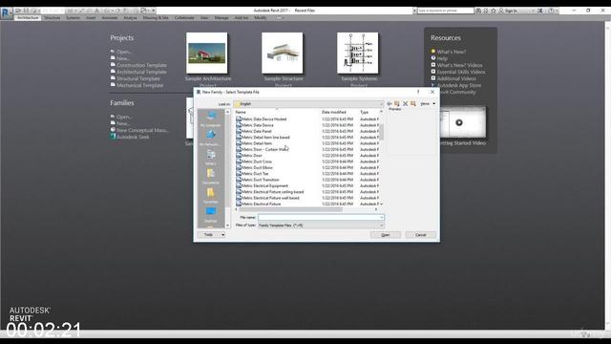
Task: Open the Help question mark in title bar
Action: 551,11
